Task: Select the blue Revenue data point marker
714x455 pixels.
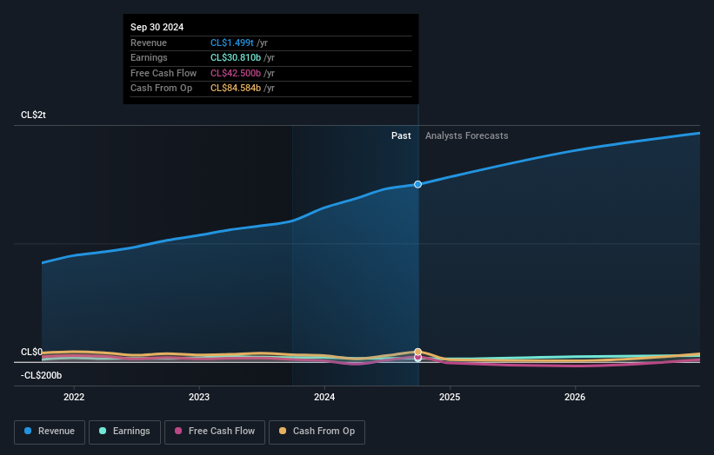Action: [417, 184]
